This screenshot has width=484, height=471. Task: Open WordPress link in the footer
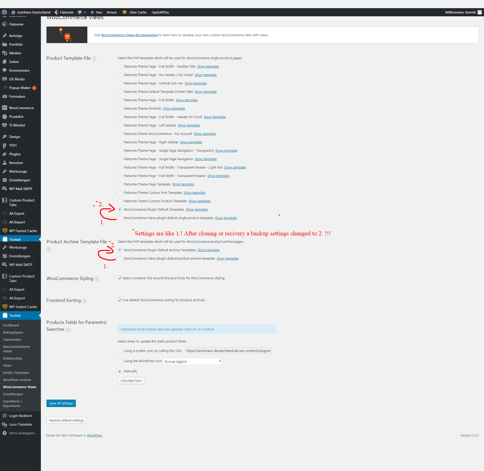pyautogui.click(x=95, y=435)
